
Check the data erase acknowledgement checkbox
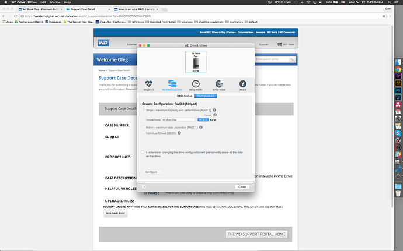coord(143,152)
